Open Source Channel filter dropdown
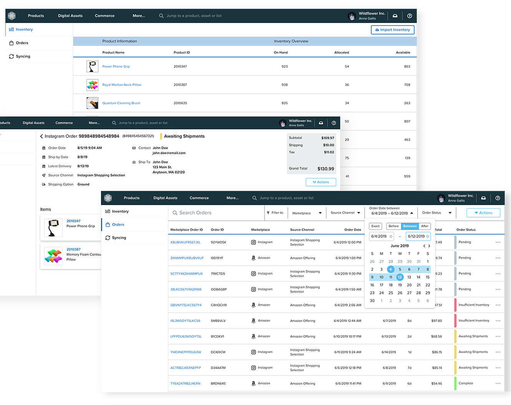Viewport: 511px width, 405px height. (345, 213)
